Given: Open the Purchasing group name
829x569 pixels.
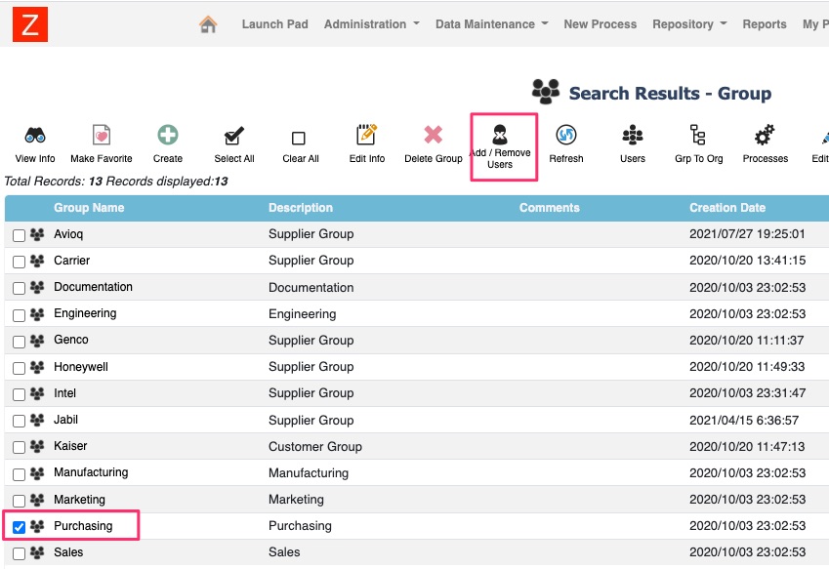Looking at the screenshot, I should coord(83,526).
